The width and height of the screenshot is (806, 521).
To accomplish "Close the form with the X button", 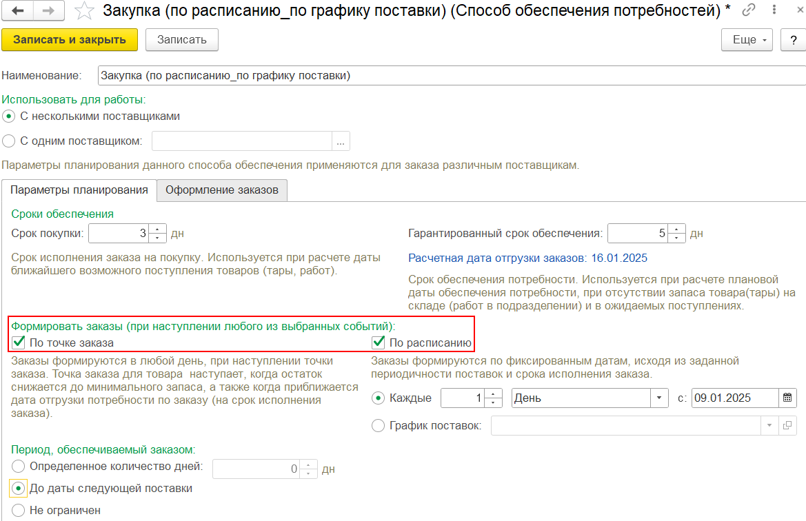I will (801, 10).
